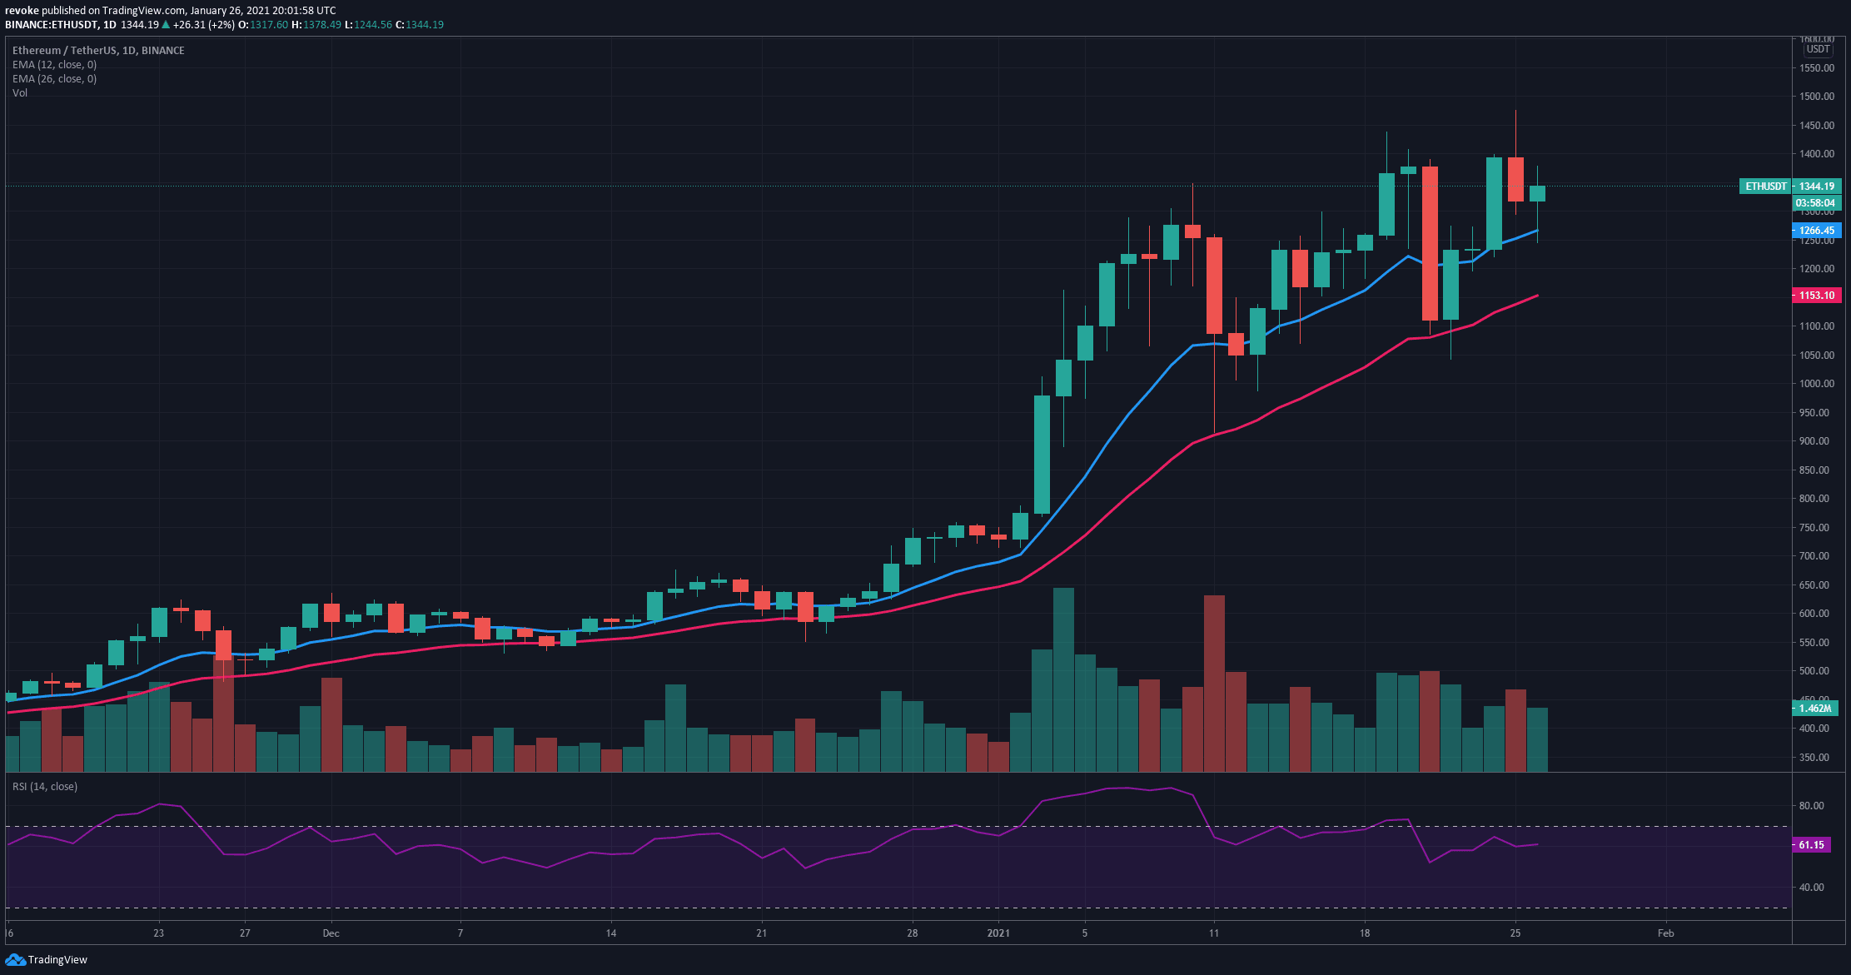Click the TradingView logo icon
Viewport: 1851px width, 975px height.
16,959
